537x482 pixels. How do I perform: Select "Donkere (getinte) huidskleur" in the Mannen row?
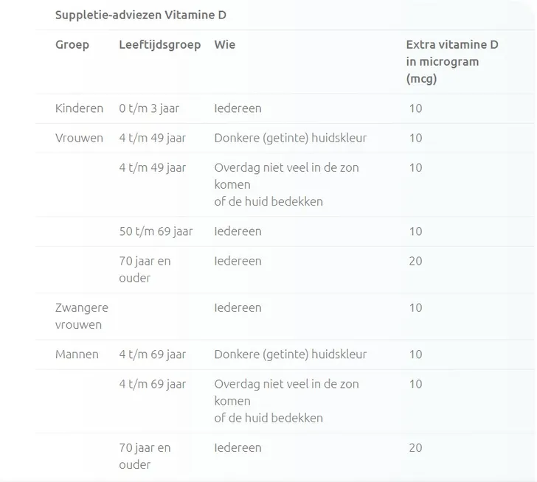(290, 354)
